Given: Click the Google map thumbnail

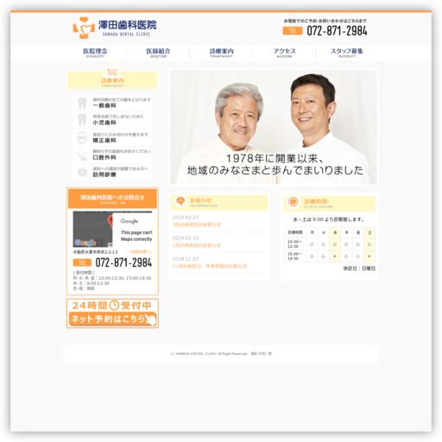Looking at the screenshot, I should coord(112,229).
